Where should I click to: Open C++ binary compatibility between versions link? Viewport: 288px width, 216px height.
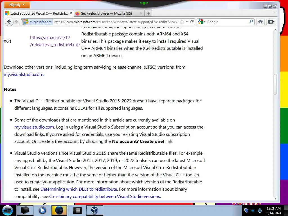[x=105, y=197]
